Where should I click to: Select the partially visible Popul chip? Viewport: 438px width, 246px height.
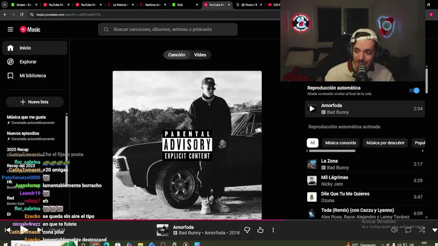click(419, 143)
